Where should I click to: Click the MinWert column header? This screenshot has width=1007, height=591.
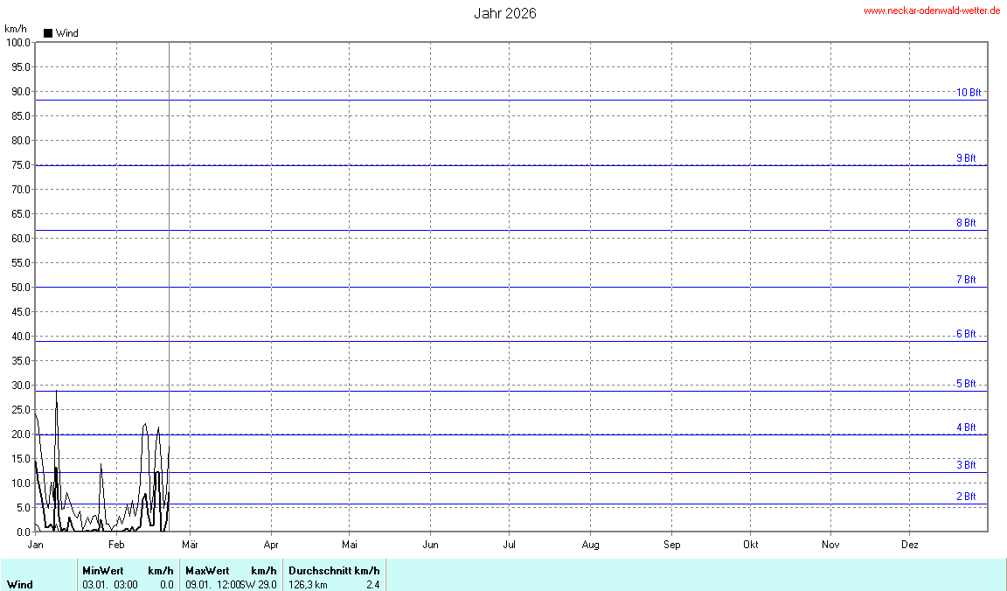(102, 571)
